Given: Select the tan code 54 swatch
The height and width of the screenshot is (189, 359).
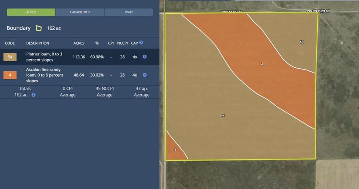Looking at the screenshot, I should (x=10, y=57).
